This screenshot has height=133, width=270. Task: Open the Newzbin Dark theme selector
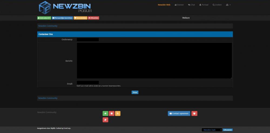point(212,130)
